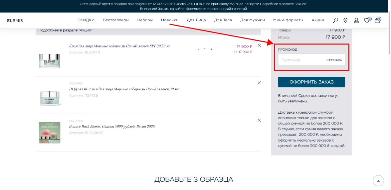Click the ПРИМЕНИТЬ promo code button
This screenshot has height=190, width=391.
[333, 60]
